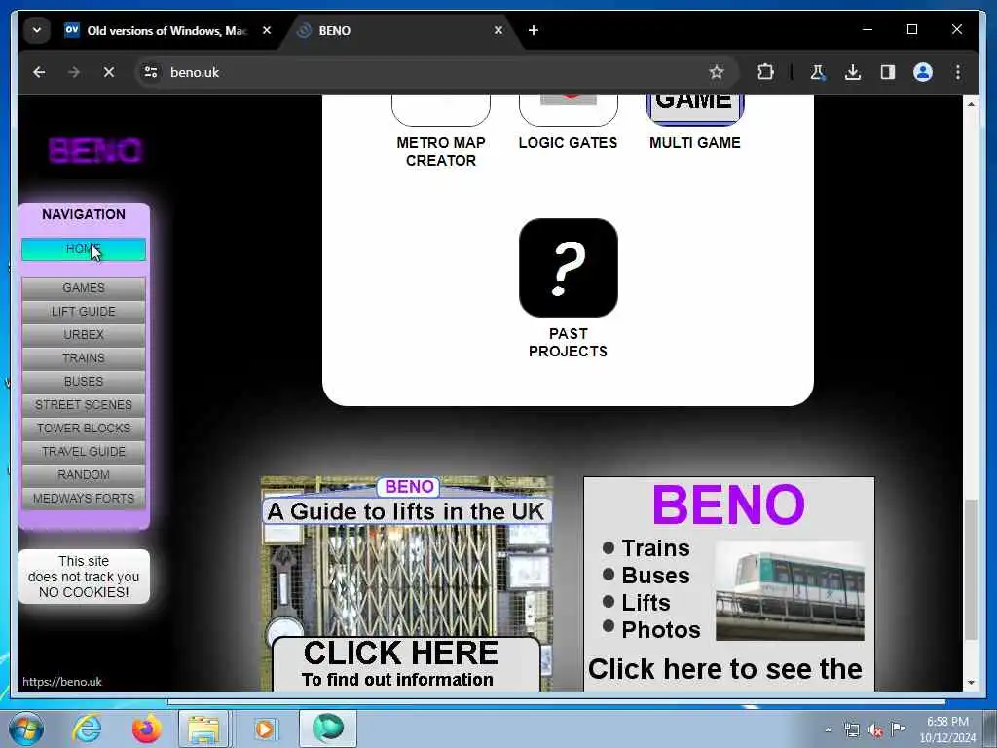Click the "NO COOKIES!" notice text
The width and height of the screenshot is (997, 748).
tap(84, 593)
